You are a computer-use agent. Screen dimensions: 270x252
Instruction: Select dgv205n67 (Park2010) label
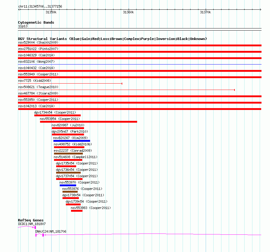pyautogui.click(x=70, y=131)
